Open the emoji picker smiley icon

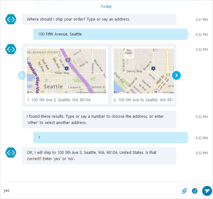pyautogui.click(x=195, y=191)
